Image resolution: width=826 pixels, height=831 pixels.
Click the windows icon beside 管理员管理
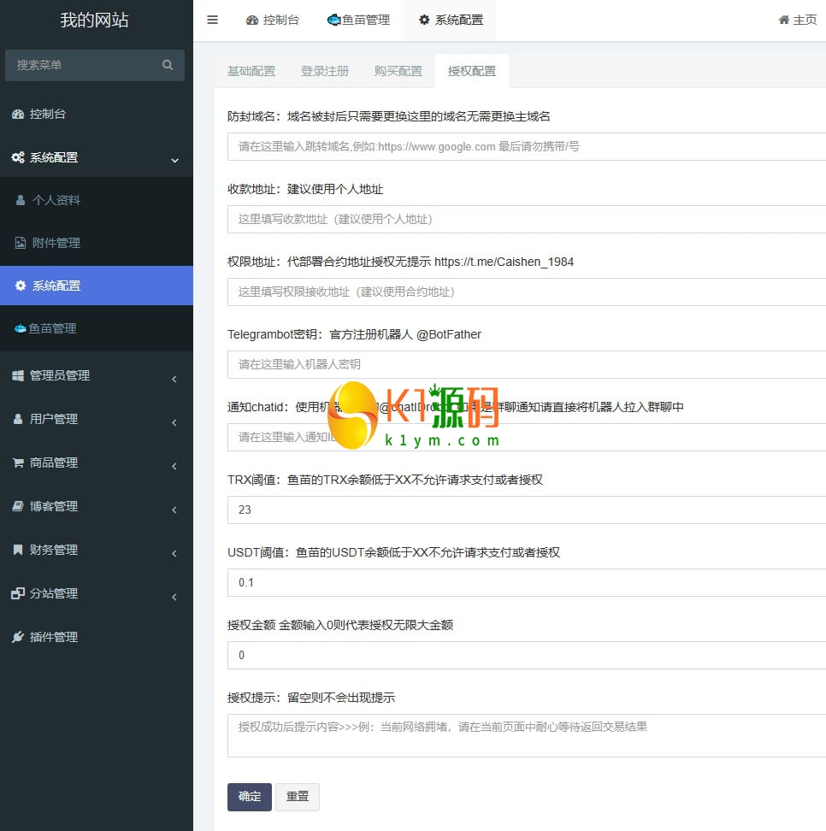[x=18, y=375]
